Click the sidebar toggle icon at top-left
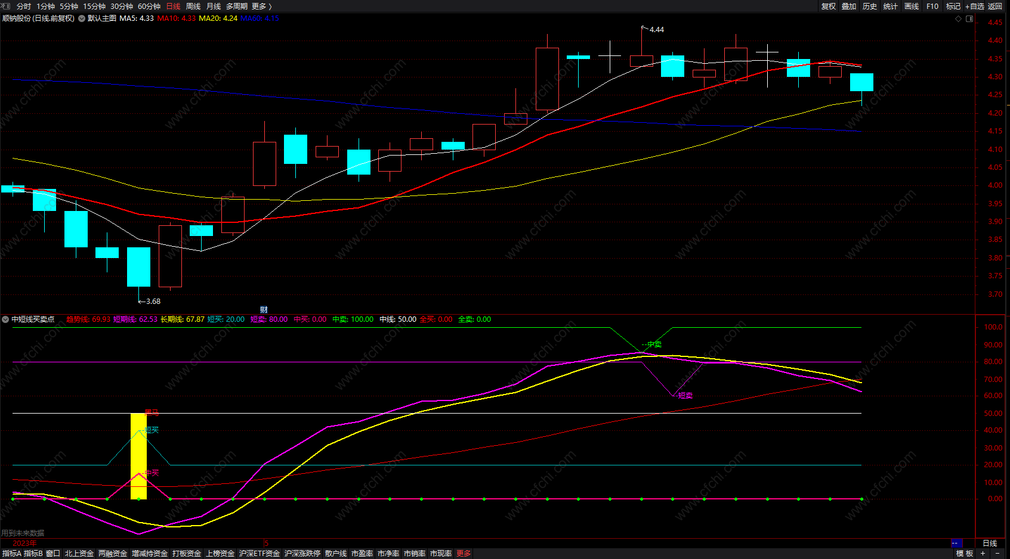 (5, 6)
